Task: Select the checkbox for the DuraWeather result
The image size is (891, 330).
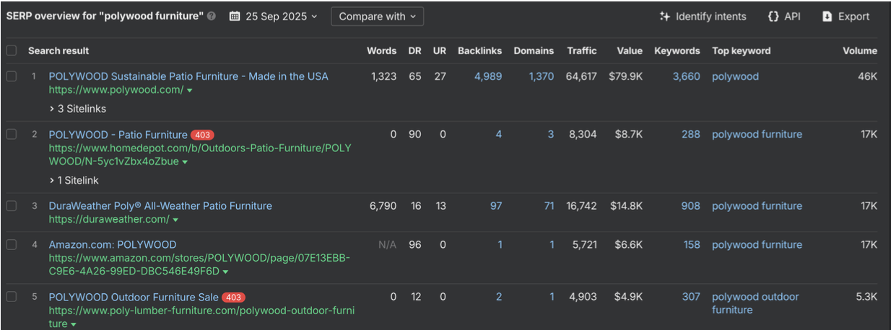Action: pyautogui.click(x=12, y=206)
